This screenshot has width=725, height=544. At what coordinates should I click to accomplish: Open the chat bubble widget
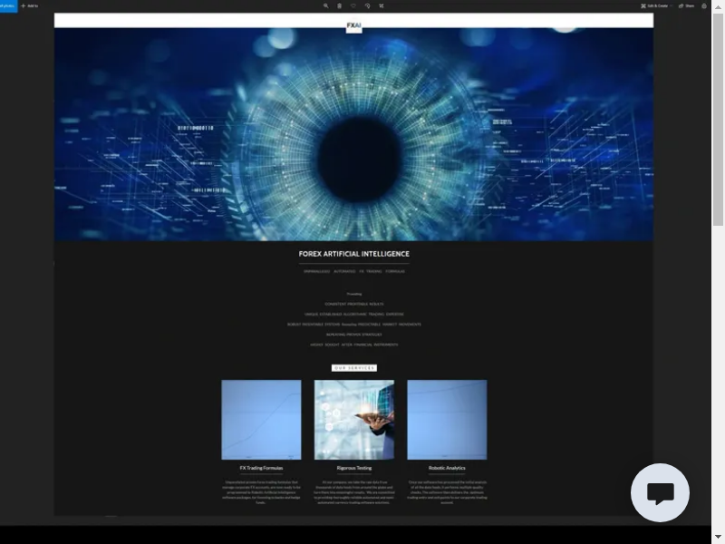(x=660, y=492)
